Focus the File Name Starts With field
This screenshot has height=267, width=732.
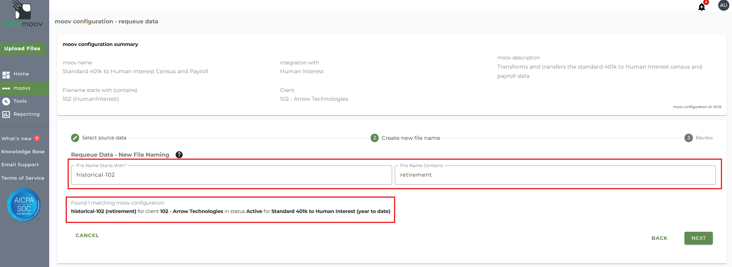click(231, 175)
